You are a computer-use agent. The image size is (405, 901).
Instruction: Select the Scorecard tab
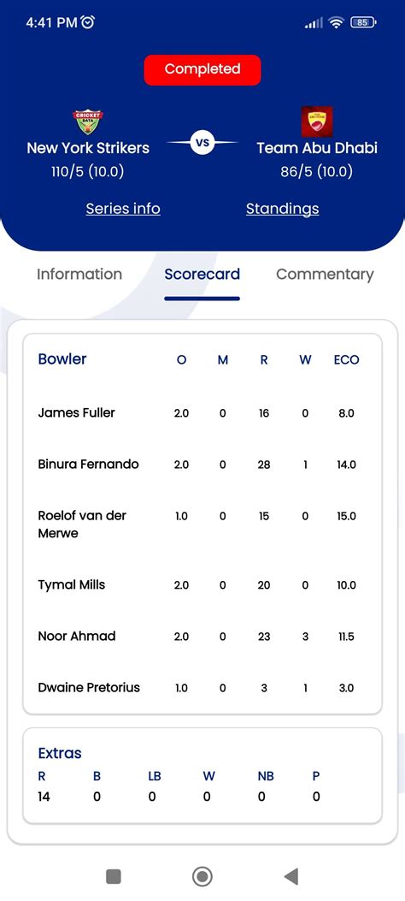point(202,274)
